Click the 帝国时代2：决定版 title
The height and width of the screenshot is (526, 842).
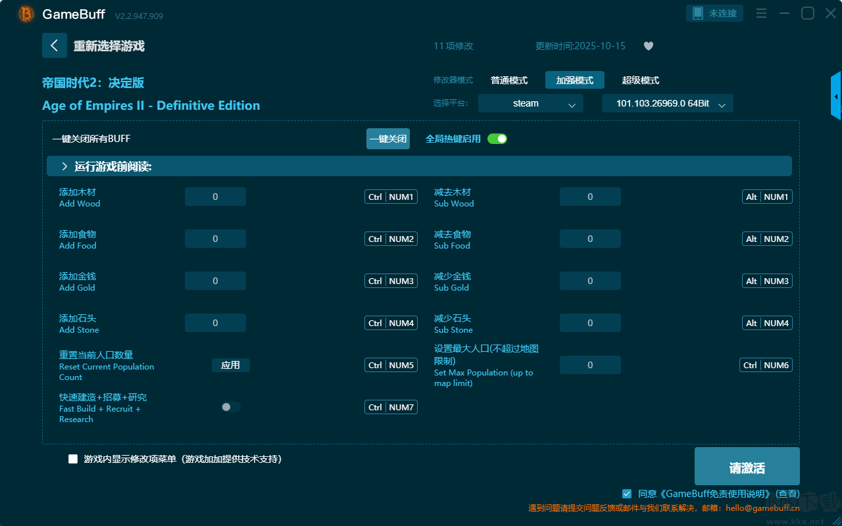93,83
